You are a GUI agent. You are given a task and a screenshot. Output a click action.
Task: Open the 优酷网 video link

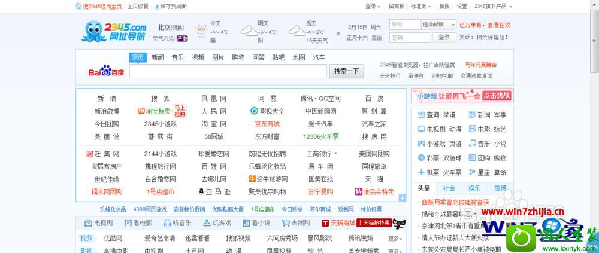(113, 239)
